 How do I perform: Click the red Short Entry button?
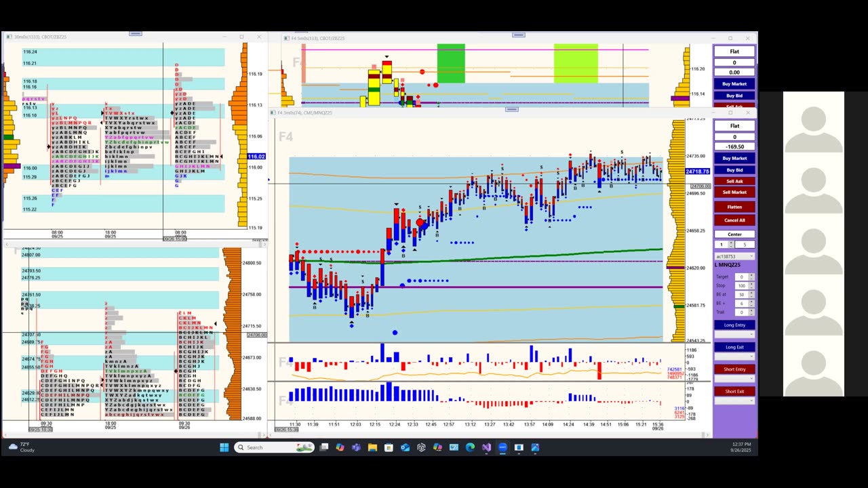point(734,369)
